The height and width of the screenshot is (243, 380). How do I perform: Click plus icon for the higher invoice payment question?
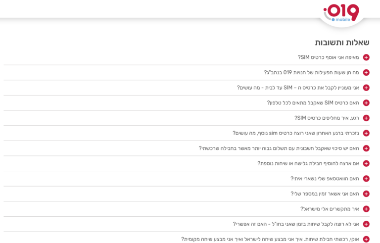366,148
